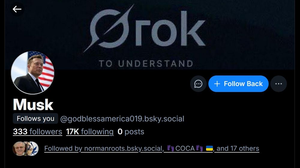
Task: Show the 'and 17 others' followers
Action: coord(238,148)
